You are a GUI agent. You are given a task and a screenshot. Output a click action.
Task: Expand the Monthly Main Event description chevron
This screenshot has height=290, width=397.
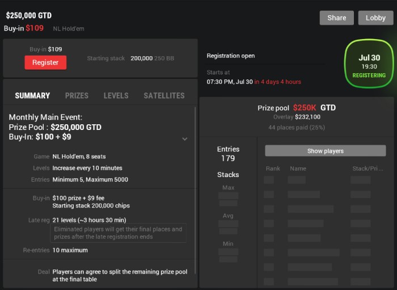(x=185, y=139)
